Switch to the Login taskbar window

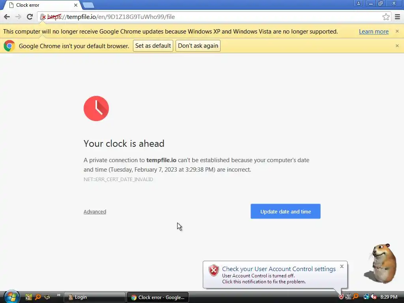[94, 297]
